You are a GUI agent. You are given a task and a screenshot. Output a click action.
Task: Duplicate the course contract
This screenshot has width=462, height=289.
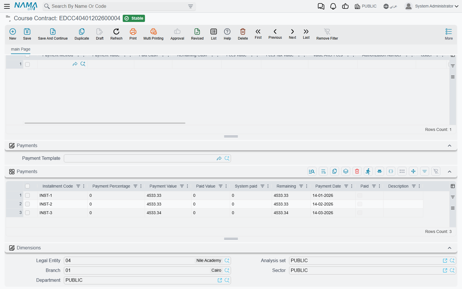point(82,34)
